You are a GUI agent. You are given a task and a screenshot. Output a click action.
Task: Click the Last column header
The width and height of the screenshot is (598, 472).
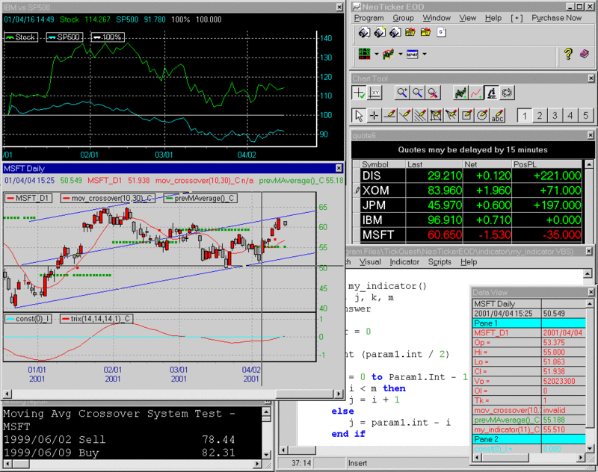(x=434, y=164)
